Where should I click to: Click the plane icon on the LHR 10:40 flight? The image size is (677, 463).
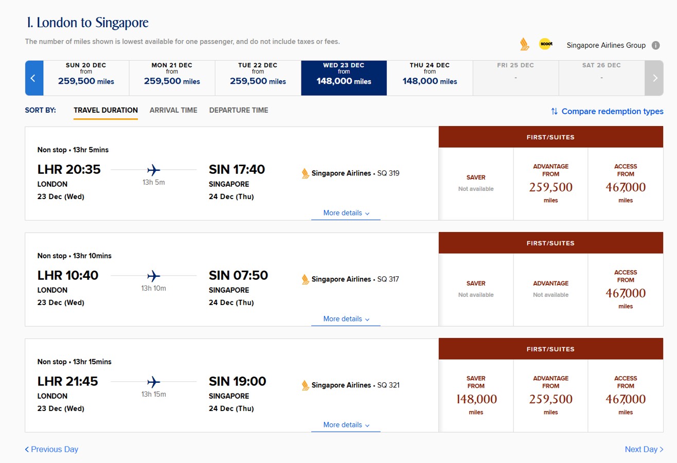[153, 276]
